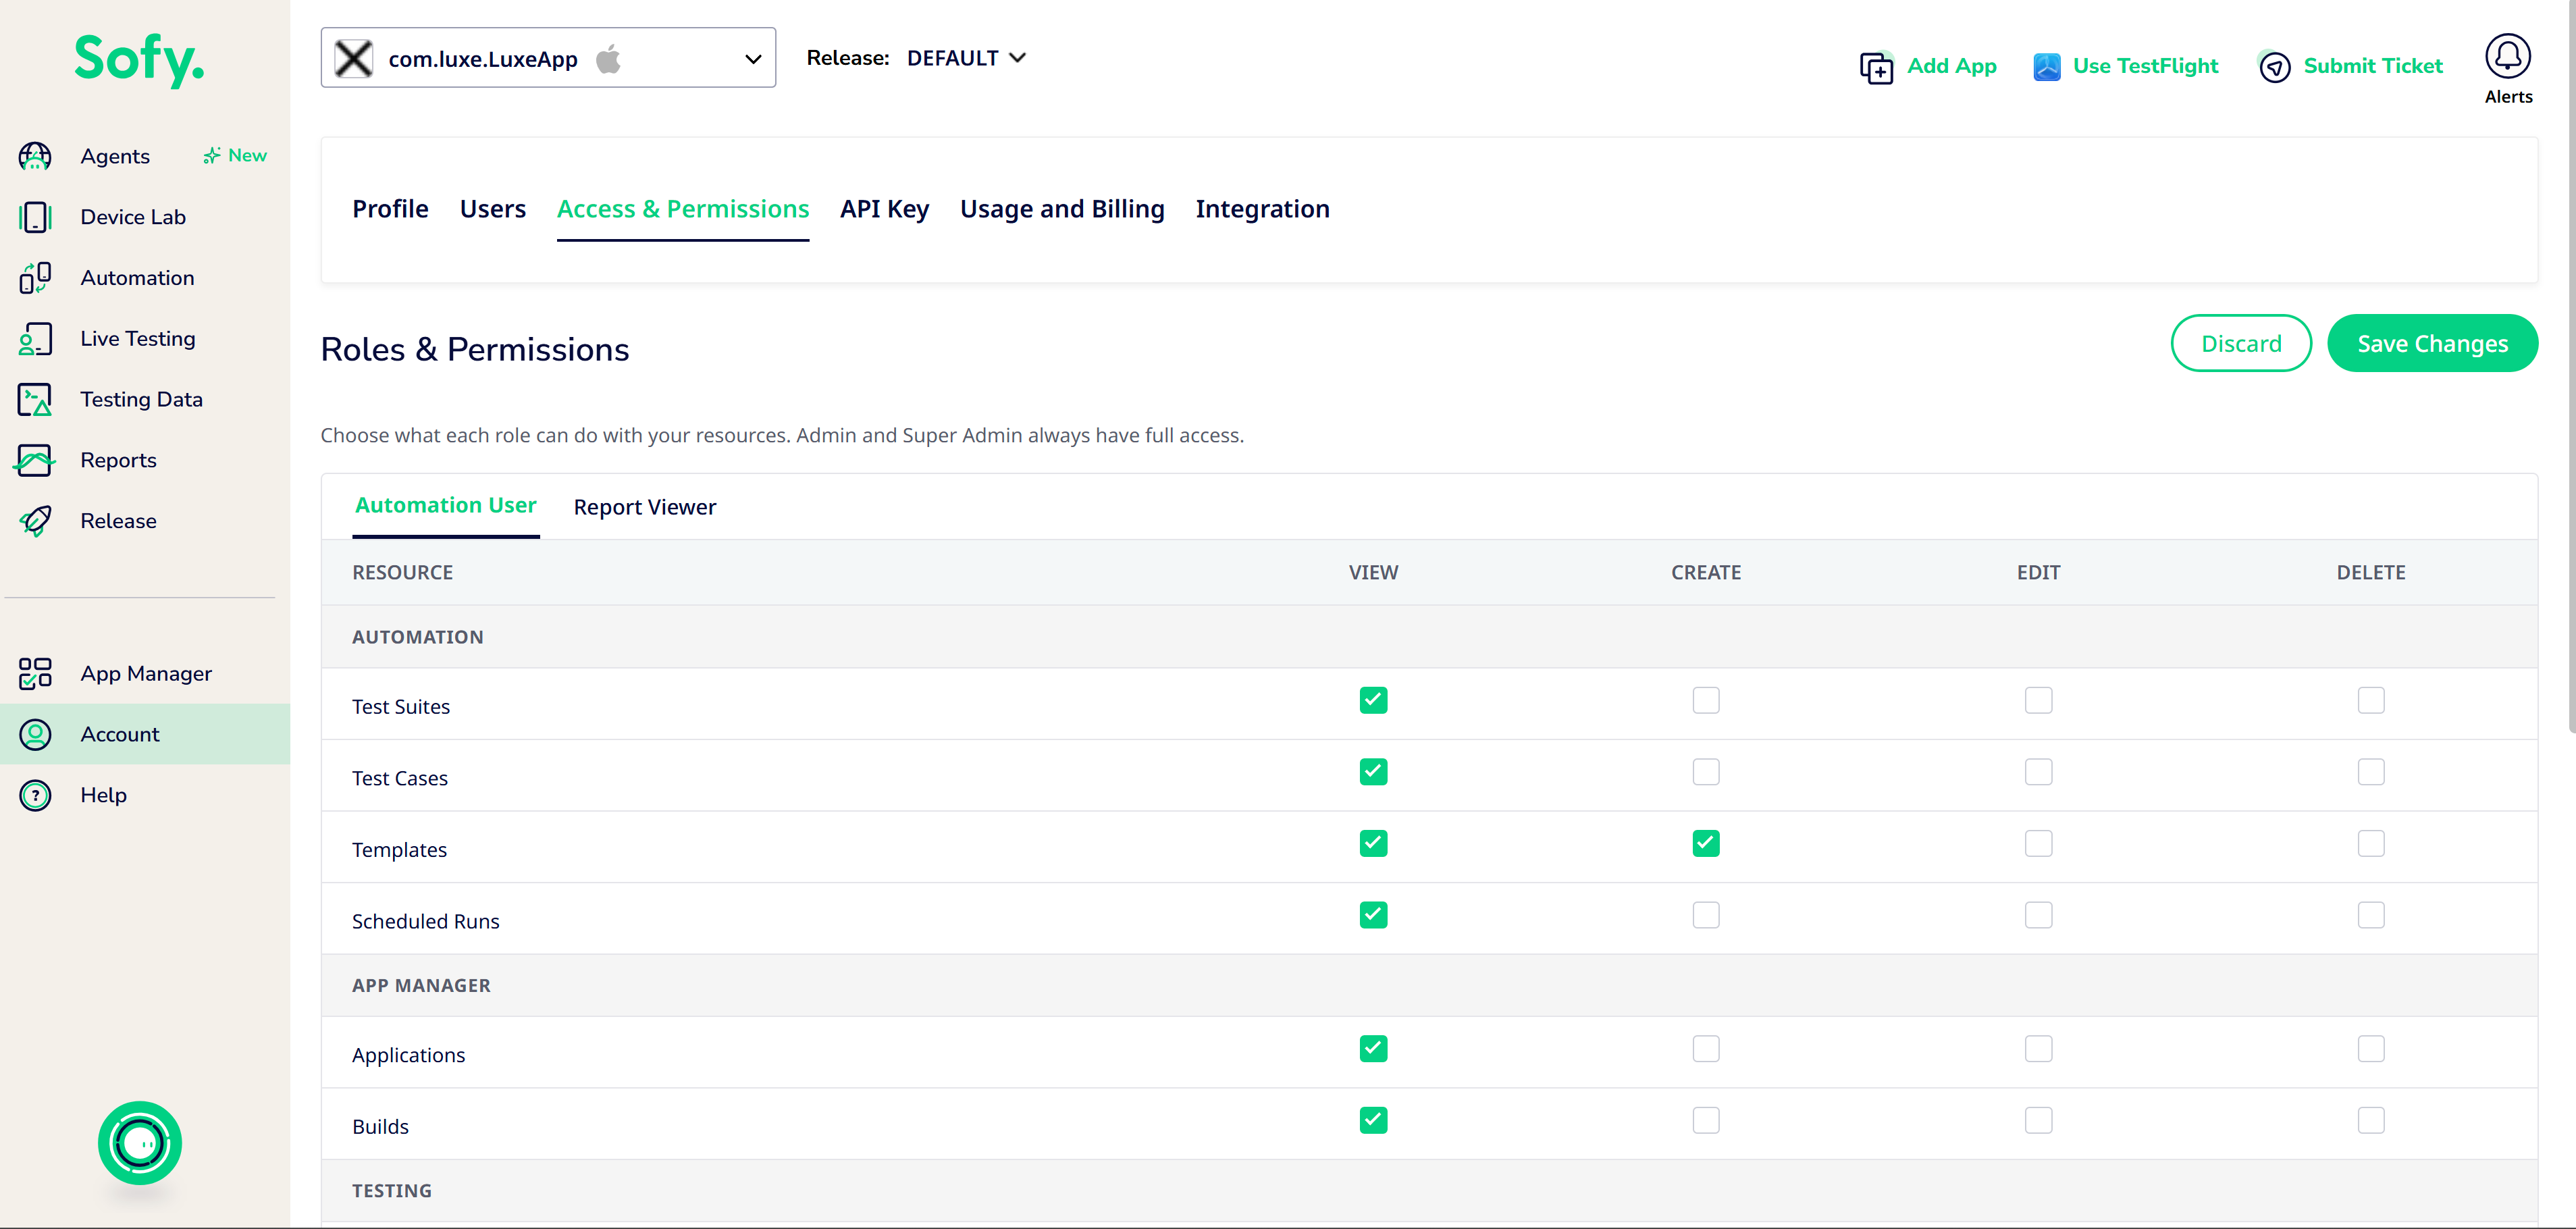Enable Delete permission for Builds
The image size is (2576, 1229).
2370,1120
